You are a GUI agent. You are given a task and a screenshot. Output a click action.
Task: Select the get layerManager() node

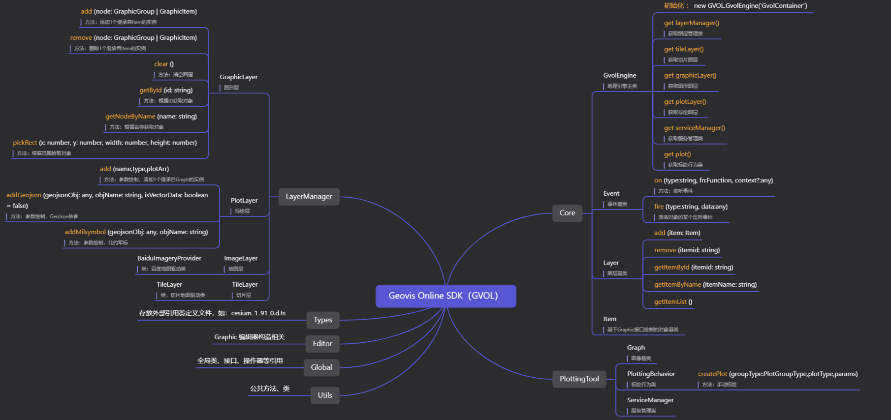[x=692, y=28]
